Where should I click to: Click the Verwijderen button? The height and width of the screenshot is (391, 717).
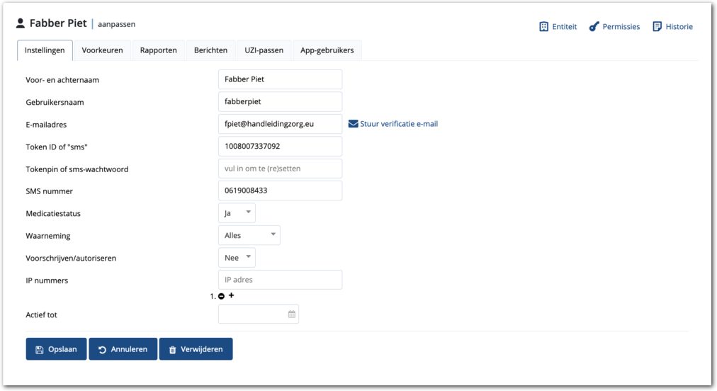click(x=196, y=349)
